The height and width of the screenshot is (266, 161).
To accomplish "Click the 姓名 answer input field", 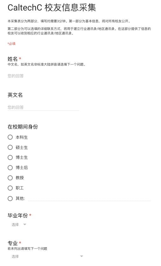I will pos(43,76).
